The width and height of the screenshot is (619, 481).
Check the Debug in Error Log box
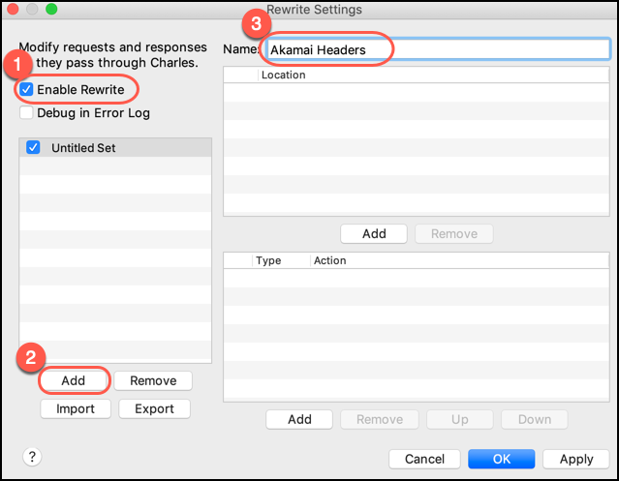click(x=26, y=113)
